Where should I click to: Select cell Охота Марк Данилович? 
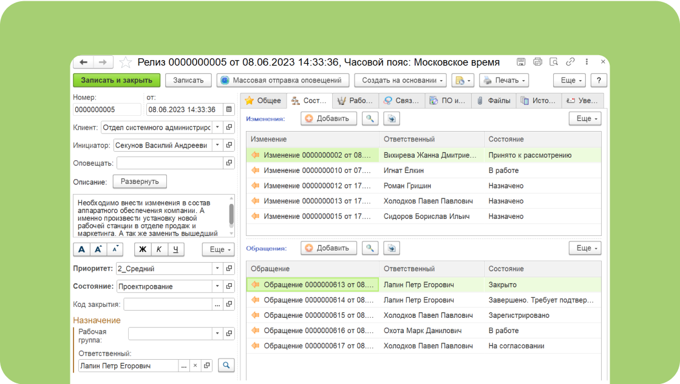tap(432, 330)
